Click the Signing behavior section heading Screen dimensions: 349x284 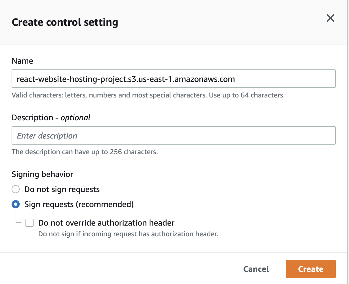click(x=42, y=174)
